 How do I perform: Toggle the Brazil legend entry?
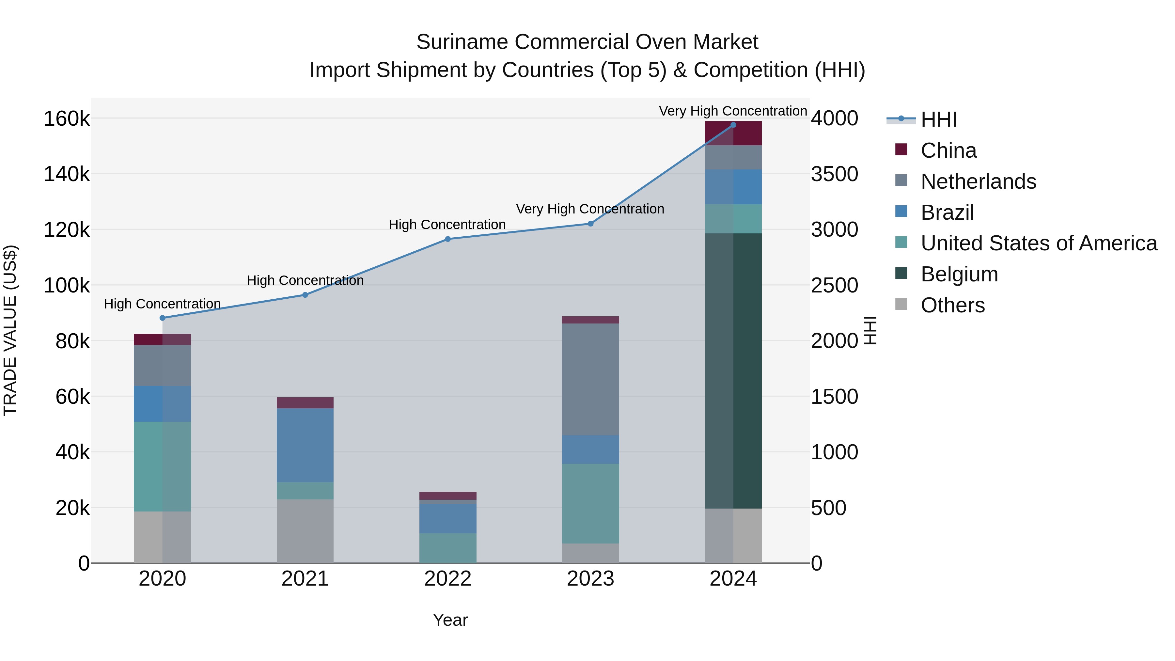tap(935, 212)
